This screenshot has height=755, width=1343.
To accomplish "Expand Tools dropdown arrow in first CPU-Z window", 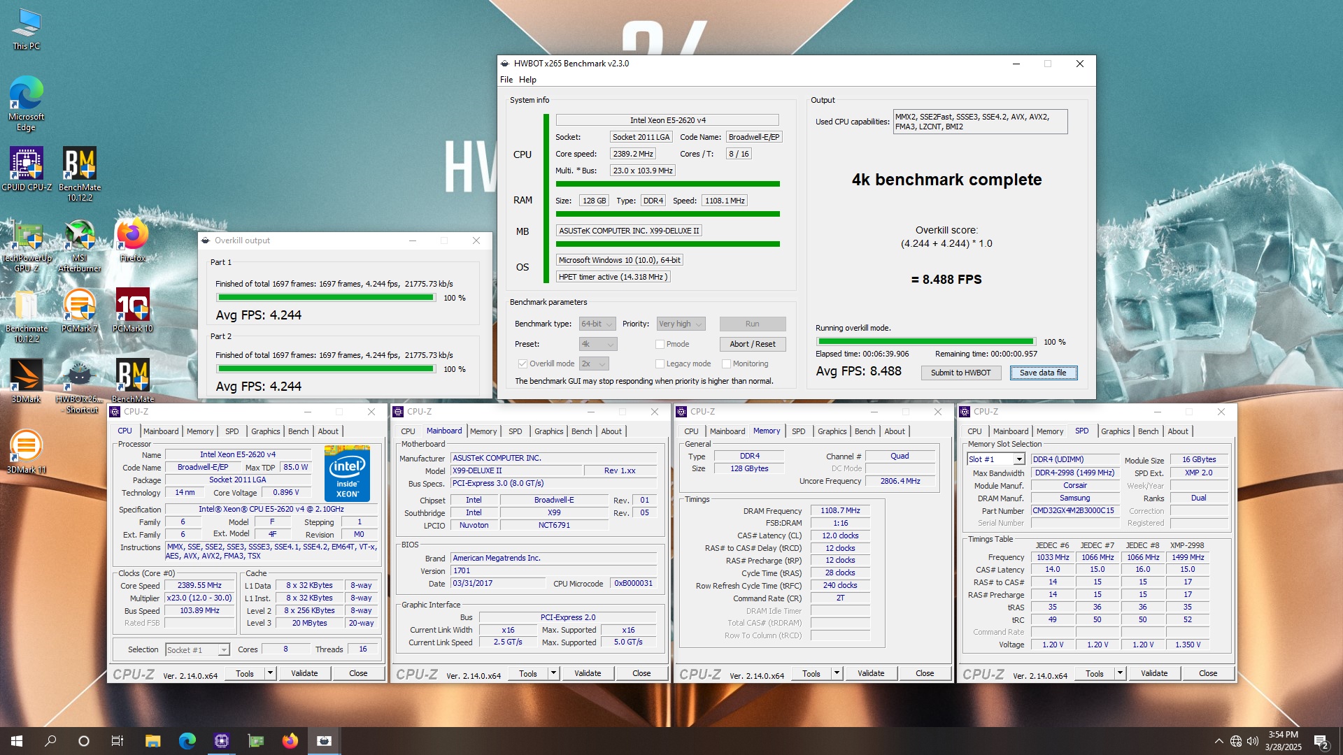I will [270, 673].
